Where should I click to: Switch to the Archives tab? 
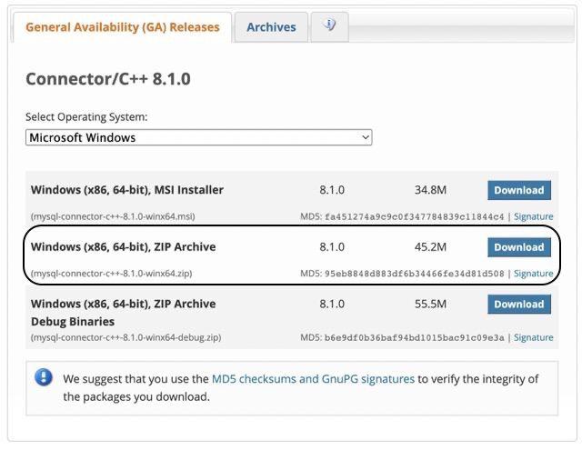click(x=271, y=27)
